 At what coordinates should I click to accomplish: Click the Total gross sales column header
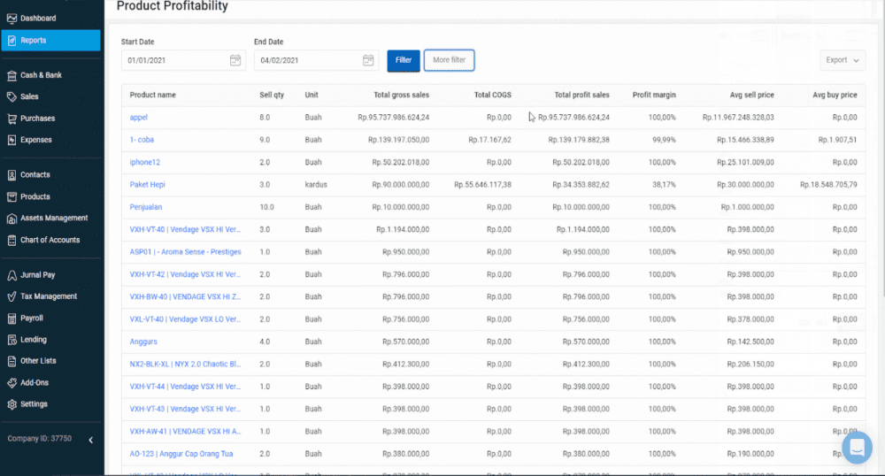point(401,96)
